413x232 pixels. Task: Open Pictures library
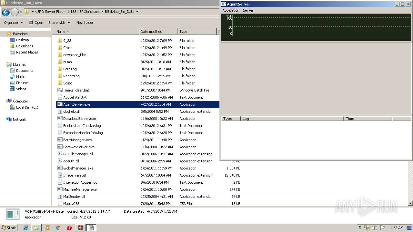22,83
